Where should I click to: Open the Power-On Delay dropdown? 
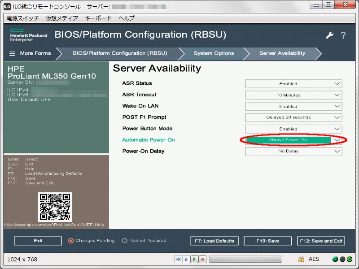293,151
